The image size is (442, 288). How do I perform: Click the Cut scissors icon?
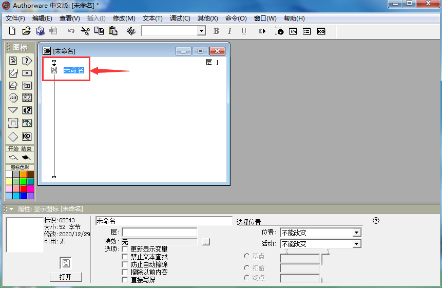coord(85,31)
